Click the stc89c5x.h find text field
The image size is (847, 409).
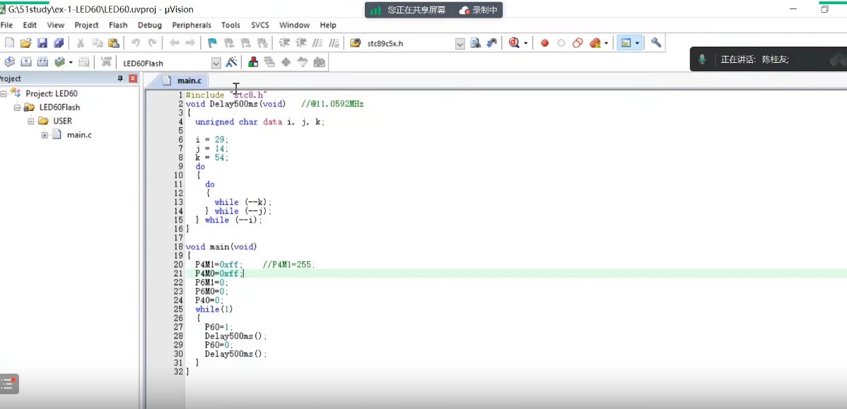point(409,44)
